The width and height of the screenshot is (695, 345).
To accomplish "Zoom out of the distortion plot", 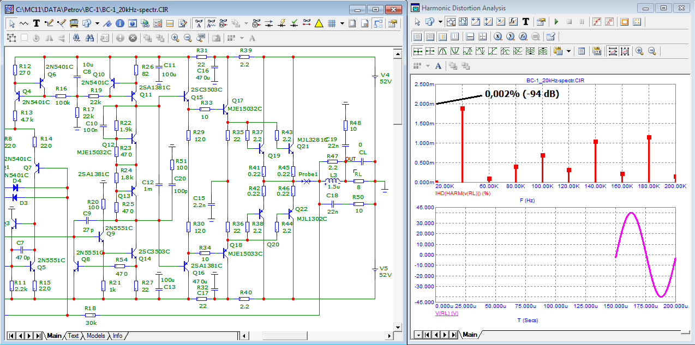I will click(x=651, y=51).
